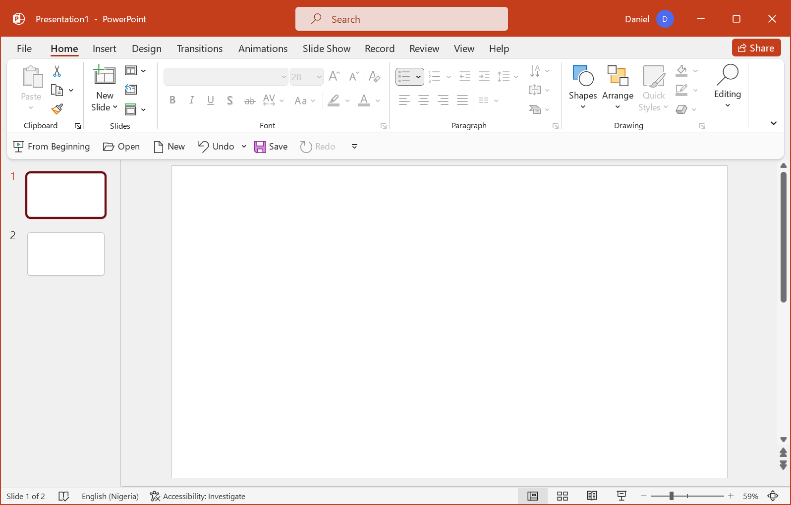The width and height of the screenshot is (791, 505).
Task: Click the Cut scissors icon
Action: [x=57, y=71]
